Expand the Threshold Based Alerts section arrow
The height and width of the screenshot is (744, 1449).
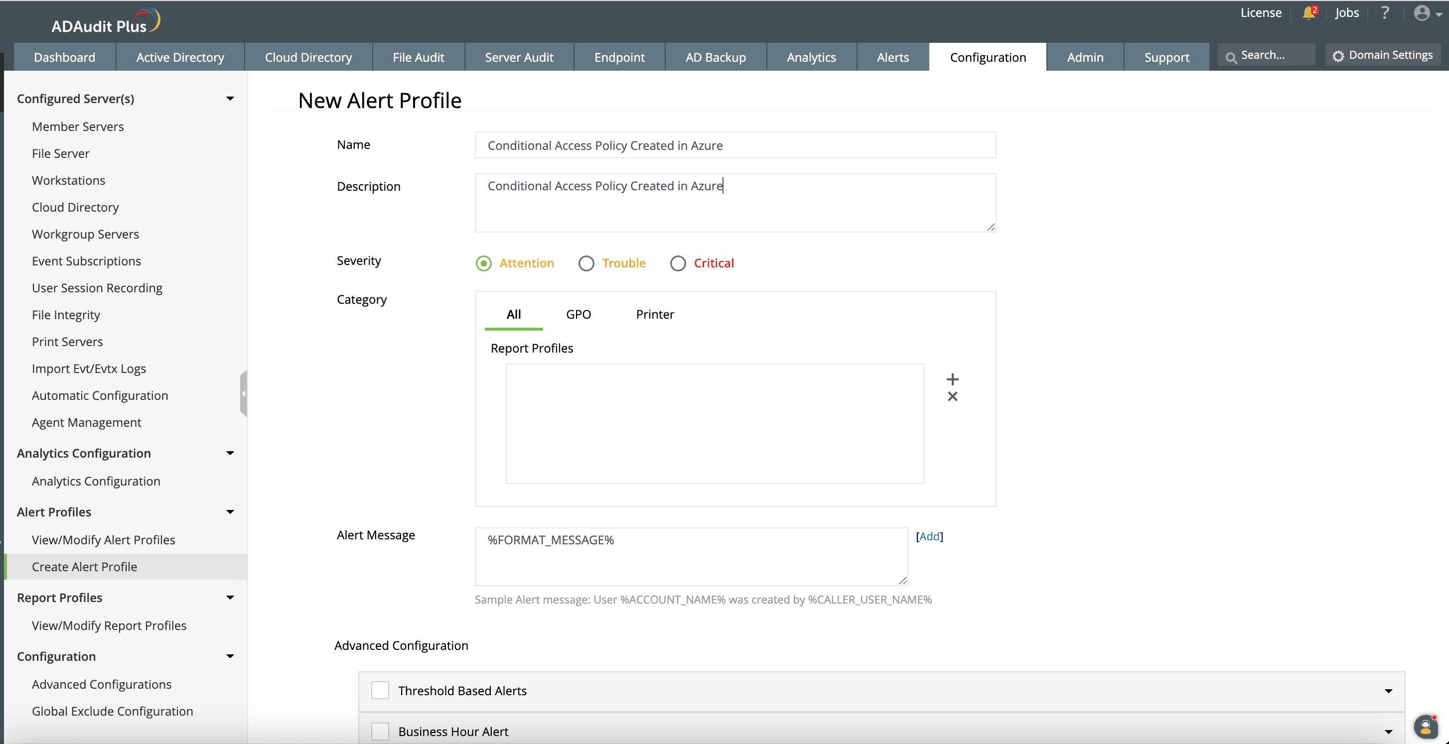coord(1388,691)
